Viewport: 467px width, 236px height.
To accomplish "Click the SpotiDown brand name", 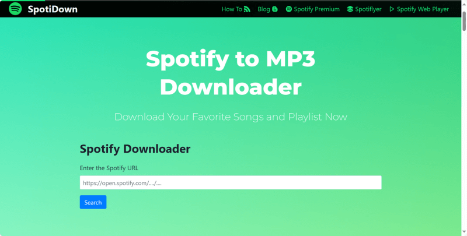I will [x=53, y=9].
